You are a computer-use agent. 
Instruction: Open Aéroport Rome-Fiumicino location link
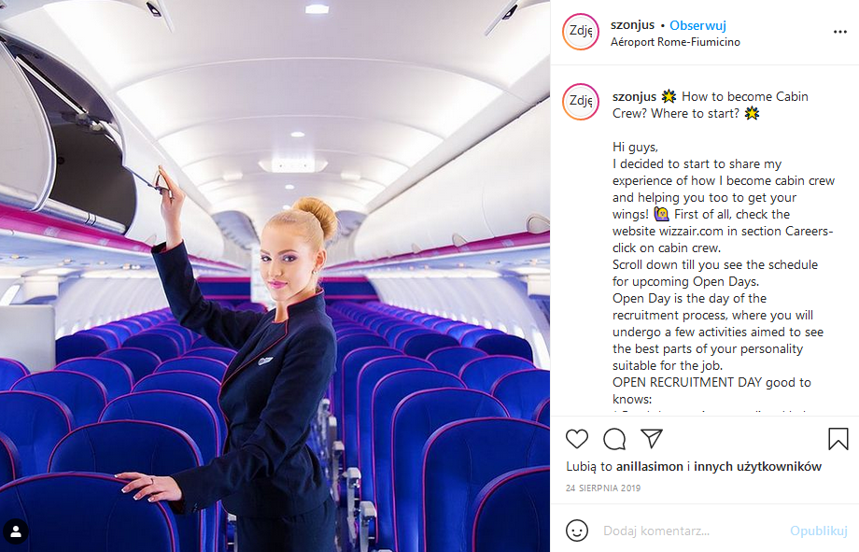click(x=675, y=42)
